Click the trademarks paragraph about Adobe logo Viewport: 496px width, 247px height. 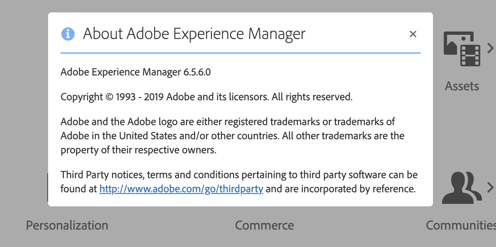tap(228, 136)
